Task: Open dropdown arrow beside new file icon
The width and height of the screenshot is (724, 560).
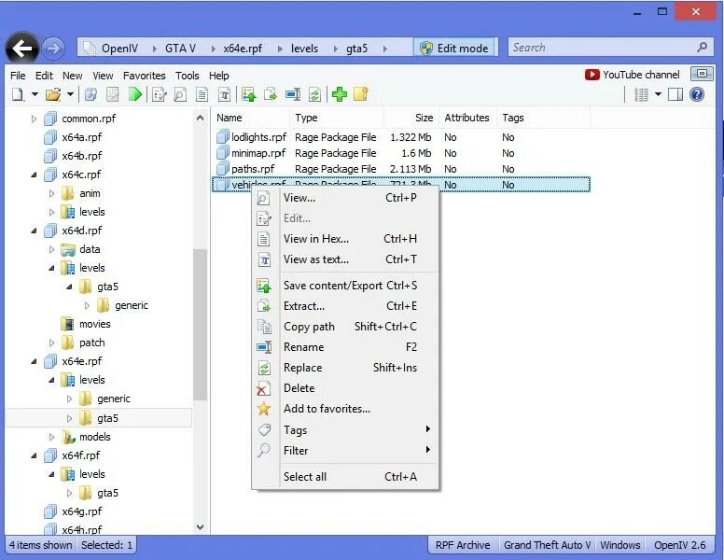Action: pos(35,94)
